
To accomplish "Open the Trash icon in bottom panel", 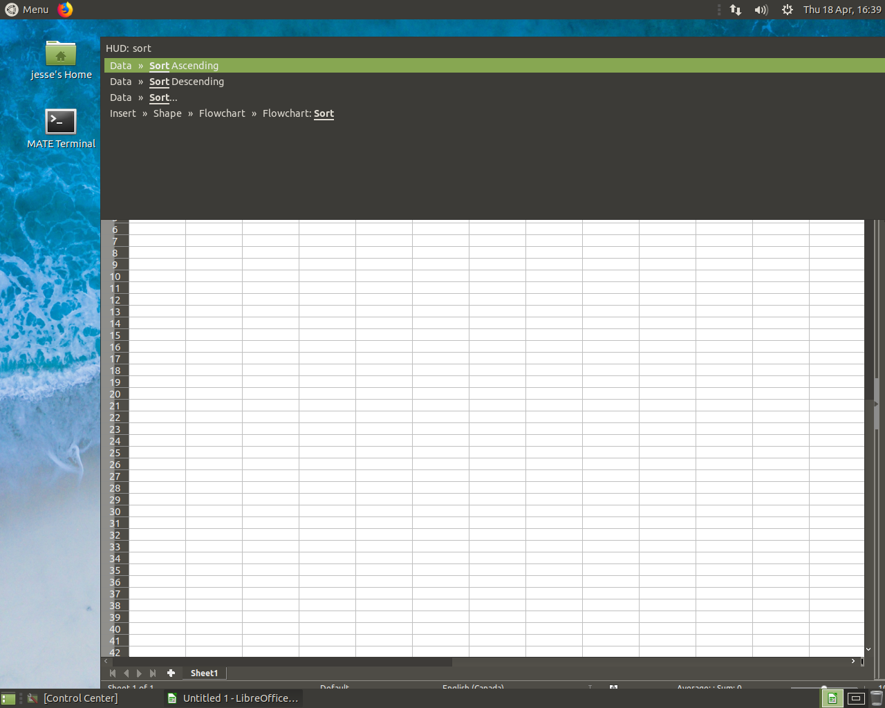I will pos(877,698).
